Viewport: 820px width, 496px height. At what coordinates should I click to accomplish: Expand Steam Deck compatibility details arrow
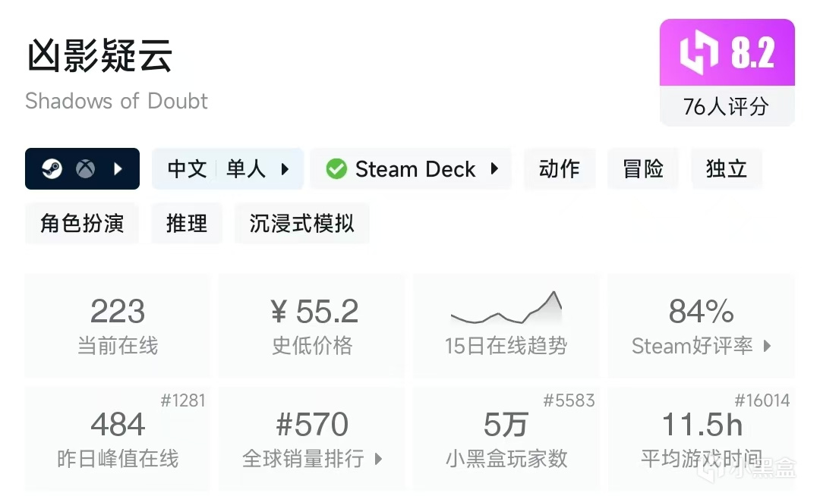(x=494, y=168)
